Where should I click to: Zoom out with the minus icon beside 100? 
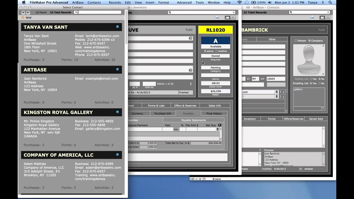click(197, 179)
